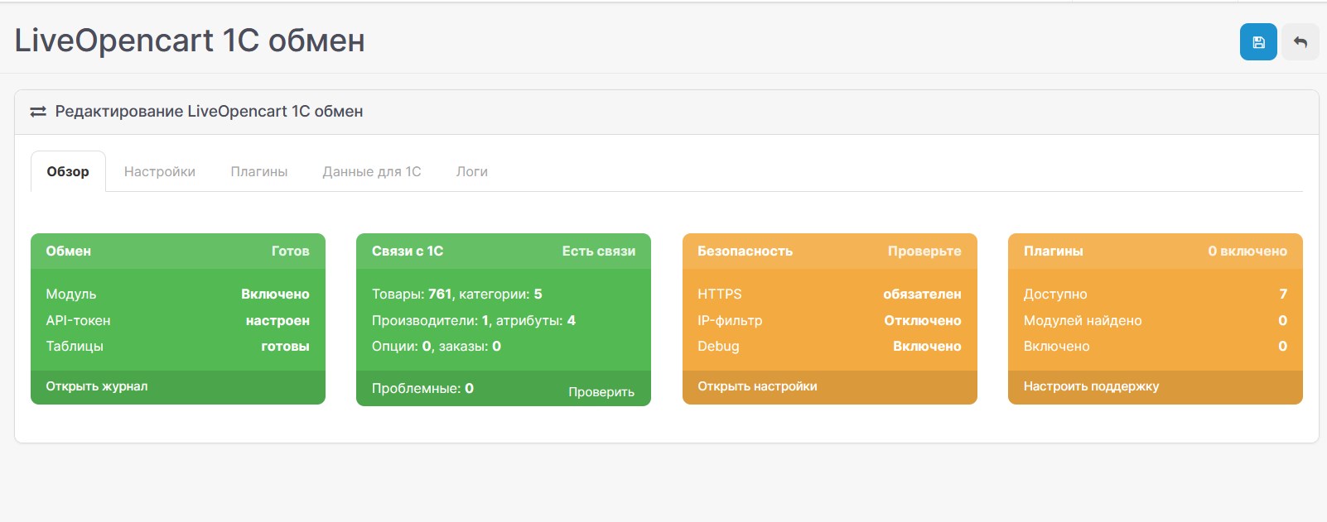This screenshot has width=1327, height=522.
Task: Click the Модулей найдено row label
Action: pos(1083,320)
